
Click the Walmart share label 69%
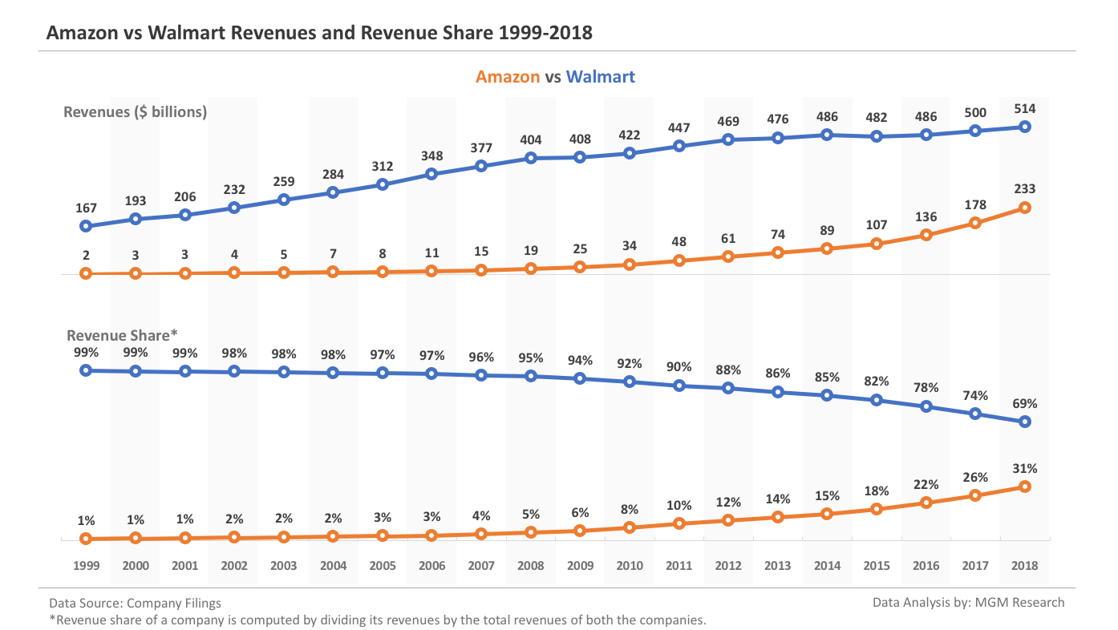[1025, 403]
